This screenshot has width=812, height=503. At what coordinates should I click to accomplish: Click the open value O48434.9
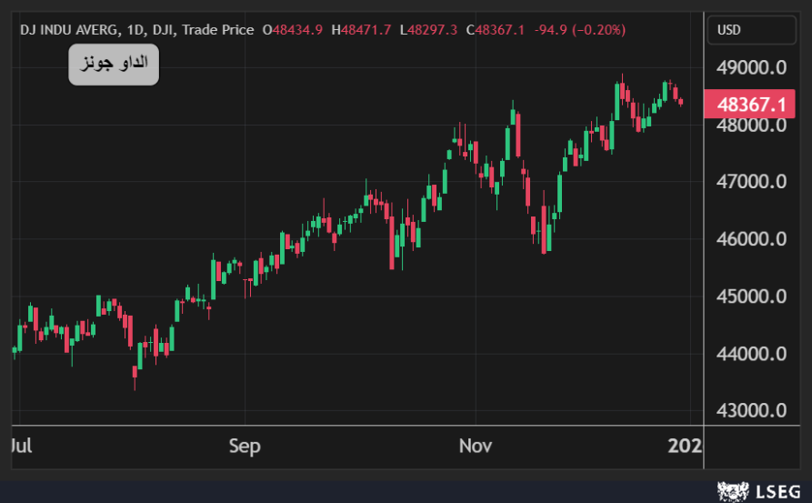click(292, 30)
